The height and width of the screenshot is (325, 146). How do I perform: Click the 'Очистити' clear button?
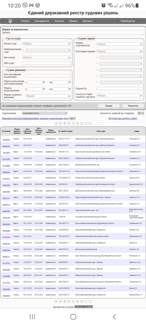click(x=133, y=106)
